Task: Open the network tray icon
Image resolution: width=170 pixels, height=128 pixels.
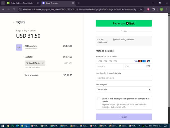Action: click(147, 126)
